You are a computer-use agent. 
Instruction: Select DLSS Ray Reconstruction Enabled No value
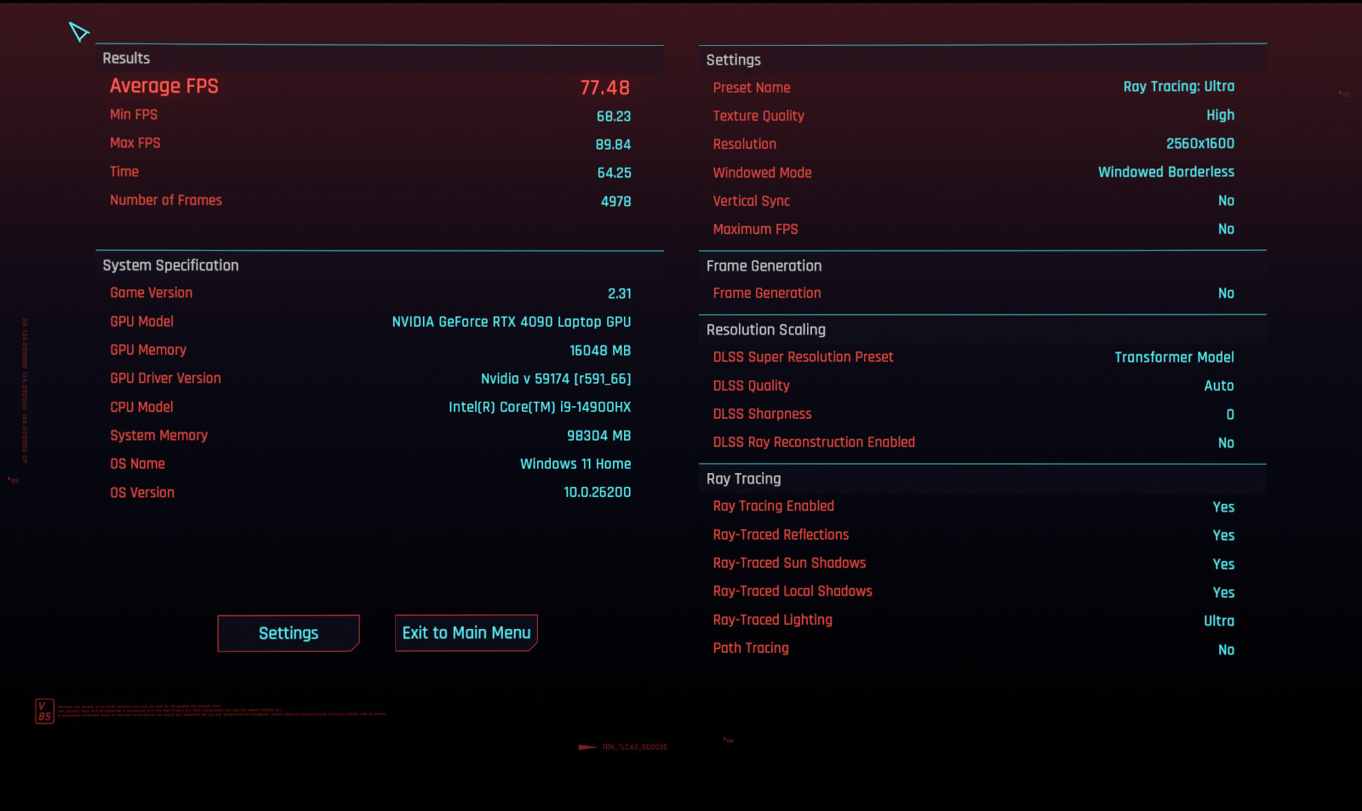tap(1226, 443)
